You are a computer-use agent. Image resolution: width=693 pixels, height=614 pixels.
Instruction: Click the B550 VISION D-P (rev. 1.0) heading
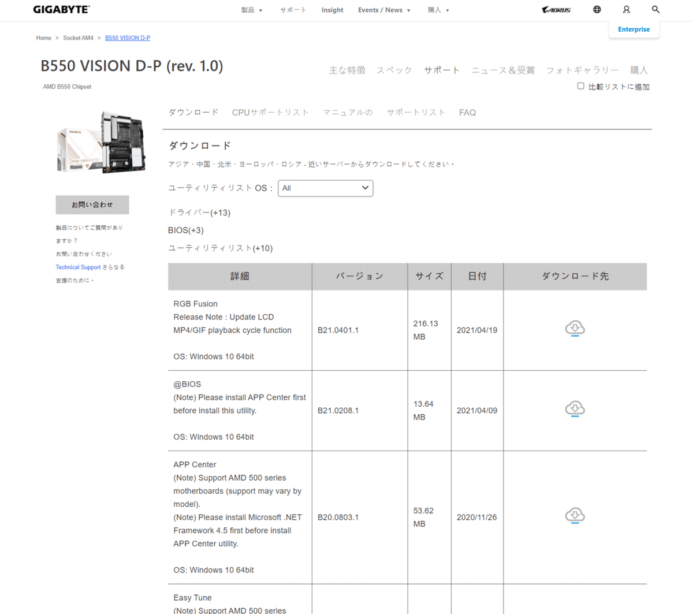pyautogui.click(x=132, y=66)
